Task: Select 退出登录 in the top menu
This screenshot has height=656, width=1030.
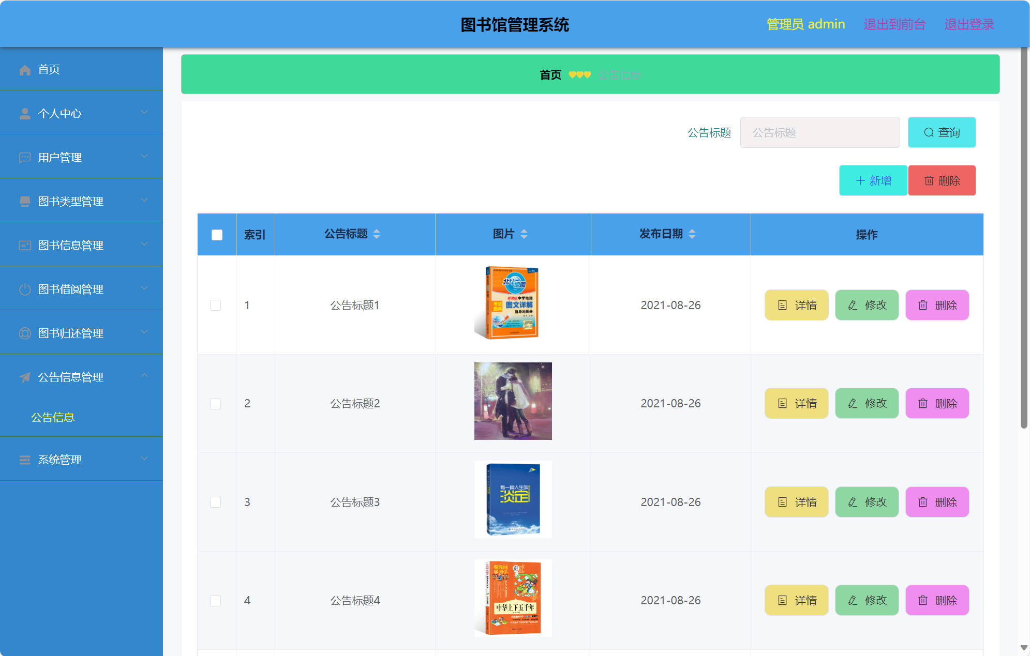Action: [x=969, y=24]
